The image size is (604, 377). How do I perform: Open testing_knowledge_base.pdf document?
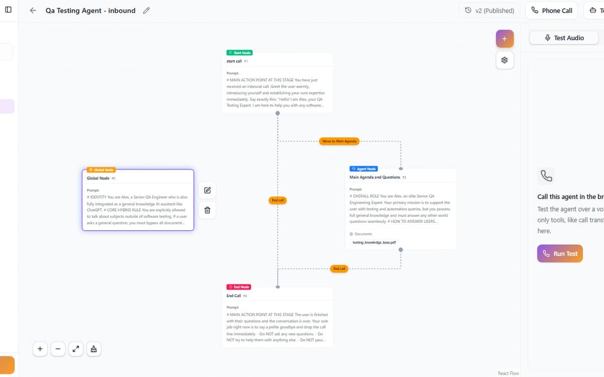tap(374, 242)
